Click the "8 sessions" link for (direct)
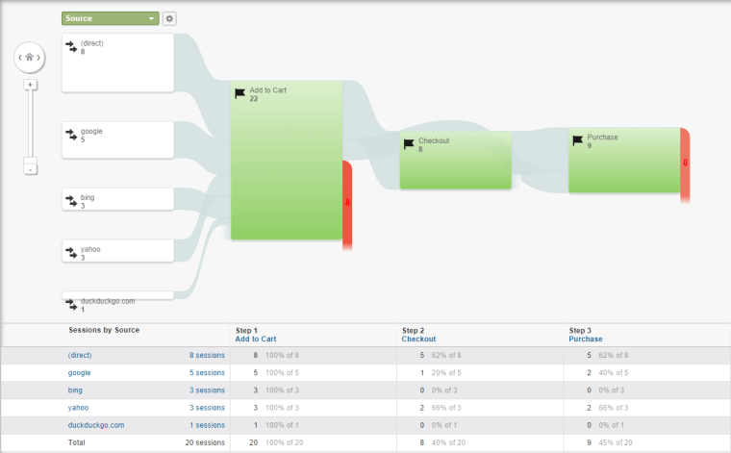 pos(207,355)
